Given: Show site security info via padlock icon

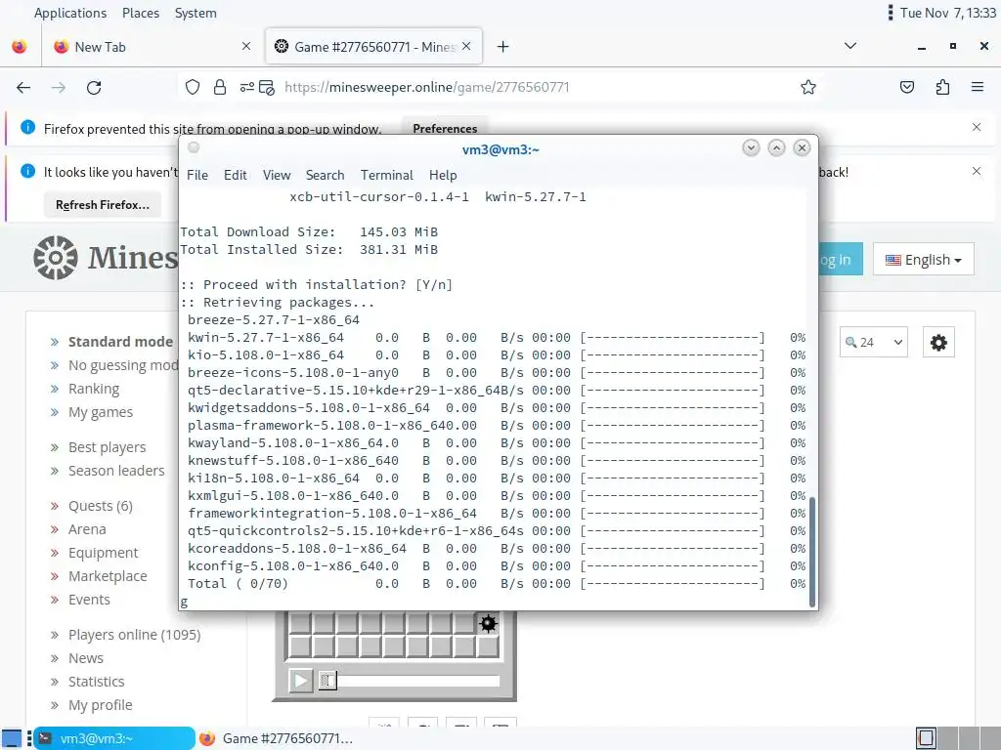Looking at the screenshot, I should coord(220,87).
